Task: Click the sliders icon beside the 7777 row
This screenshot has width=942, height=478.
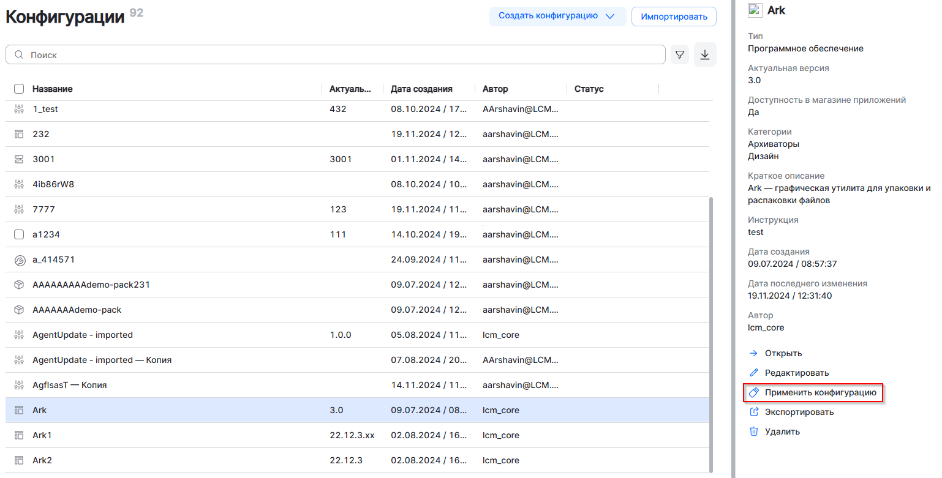Action: [x=19, y=209]
